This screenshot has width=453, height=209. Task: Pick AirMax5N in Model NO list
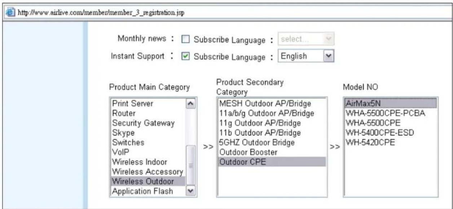click(391, 104)
